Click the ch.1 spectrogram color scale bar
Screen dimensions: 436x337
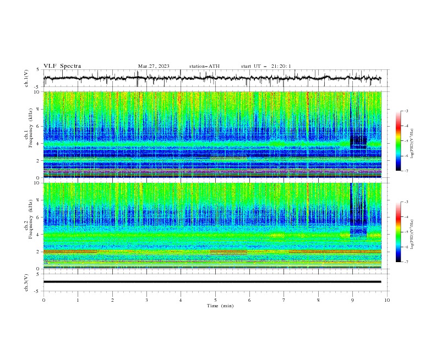click(398, 141)
